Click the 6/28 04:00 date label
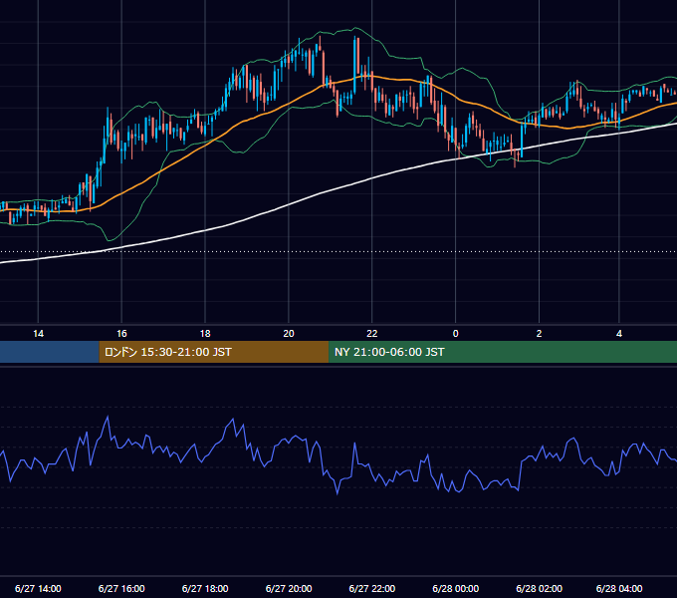Screen dimensions: 677x598 (619, 588)
